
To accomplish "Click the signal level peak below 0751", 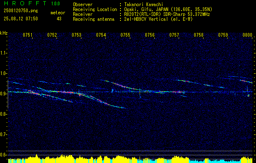I will 36,156.
